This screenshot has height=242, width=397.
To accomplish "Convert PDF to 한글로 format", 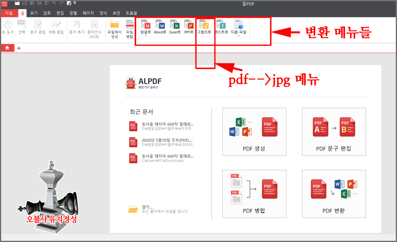I will 146,27.
